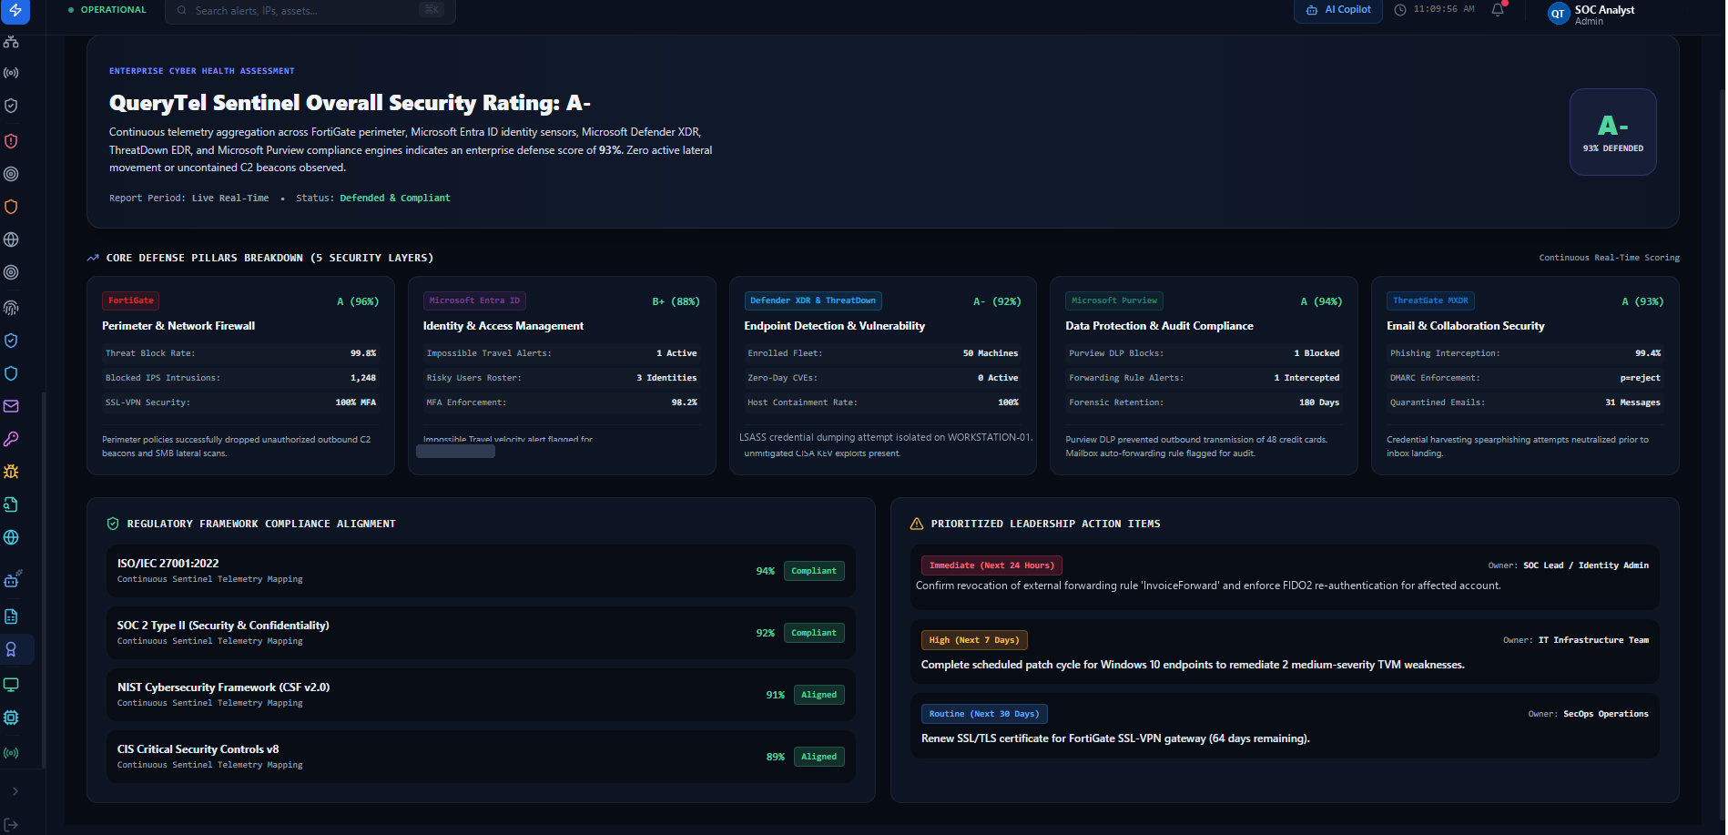Click the Microsoft Purview tag
Viewport: 1728px width, 835px height.
pos(1114,300)
